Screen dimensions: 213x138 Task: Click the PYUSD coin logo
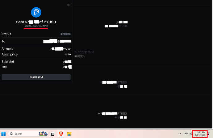[x=36, y=12]
